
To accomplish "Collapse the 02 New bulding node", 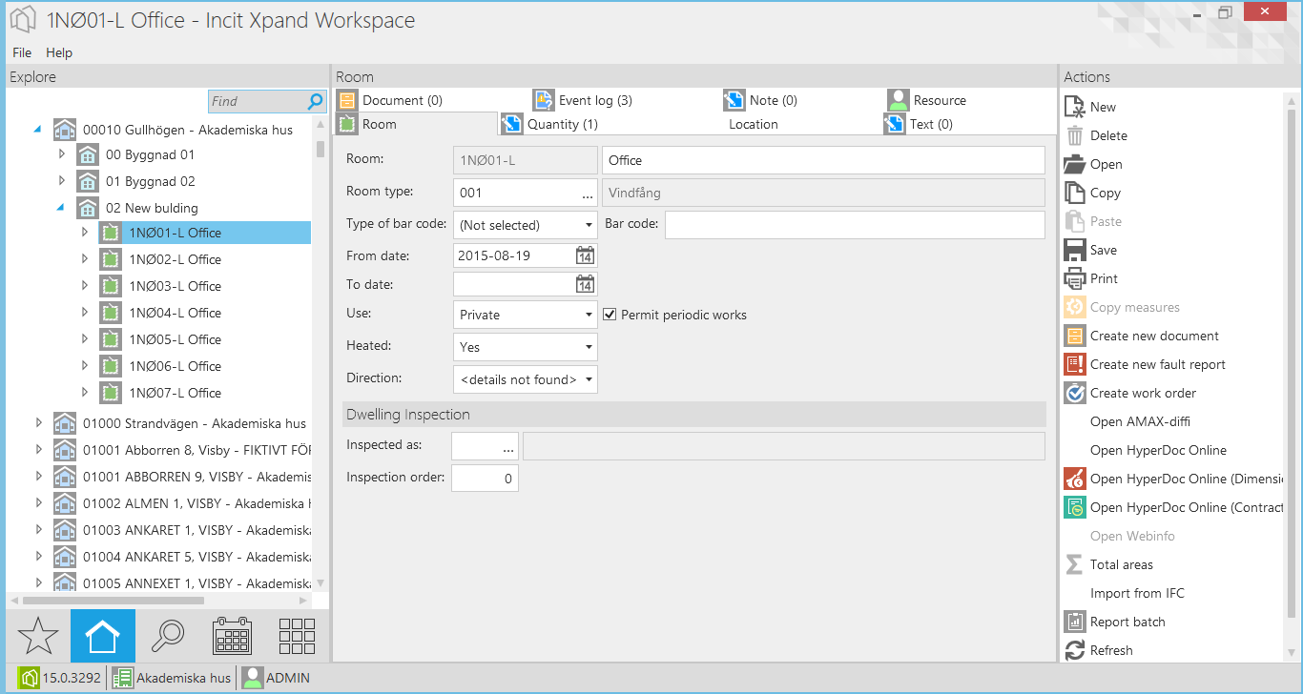I will (61, 207).
